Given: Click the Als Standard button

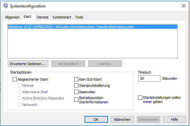Looking at the screenshot, I should [68, 64].
